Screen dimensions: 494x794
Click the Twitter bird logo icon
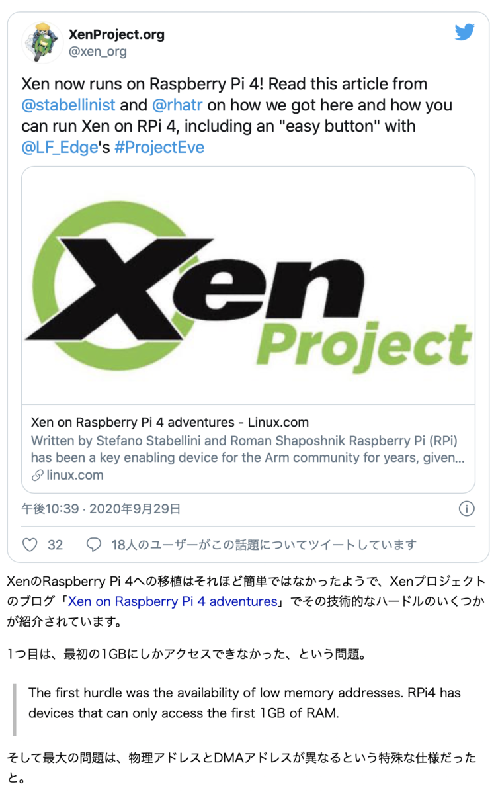coord(465,32)
